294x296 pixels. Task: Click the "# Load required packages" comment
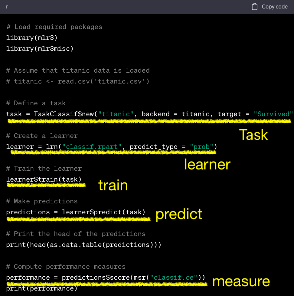tap(54, 27)
